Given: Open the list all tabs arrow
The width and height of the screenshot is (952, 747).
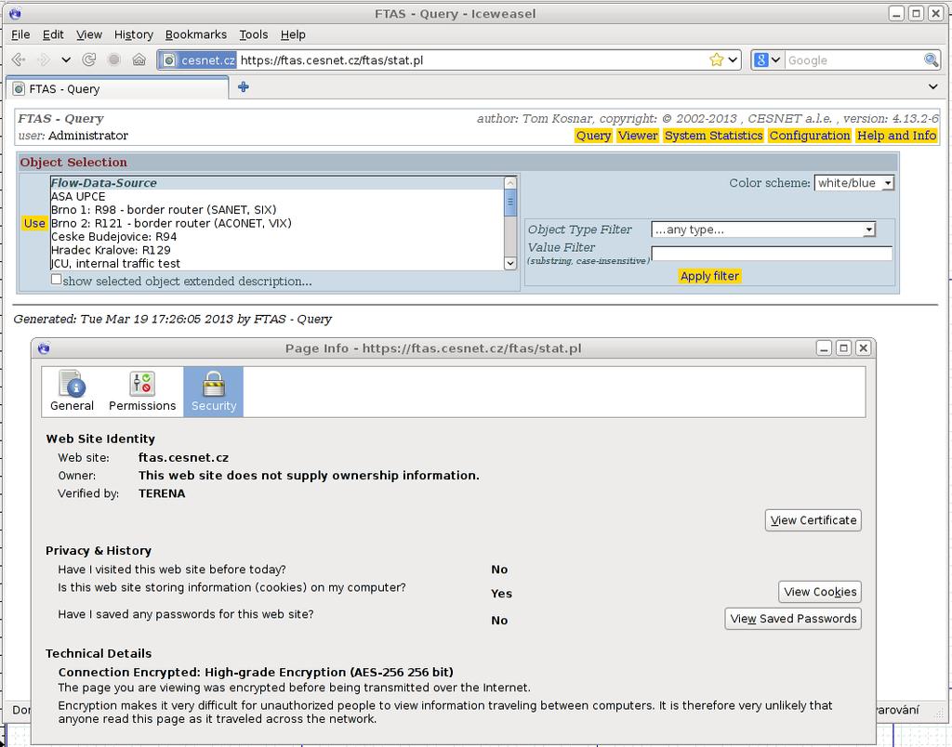Looking at the screenshot, I should (x=933, y=86).
